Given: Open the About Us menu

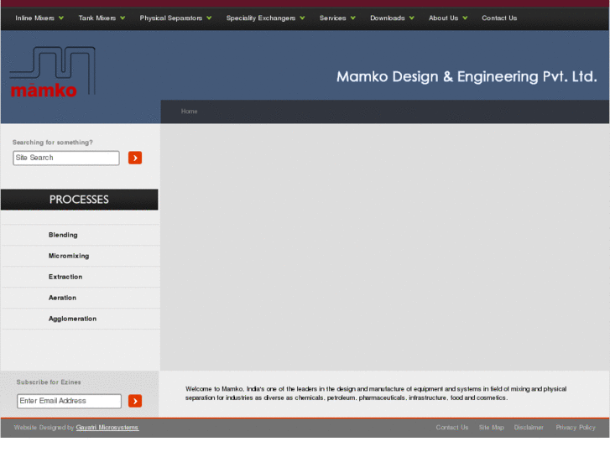Looking at the screenshot, I should 448,18.
